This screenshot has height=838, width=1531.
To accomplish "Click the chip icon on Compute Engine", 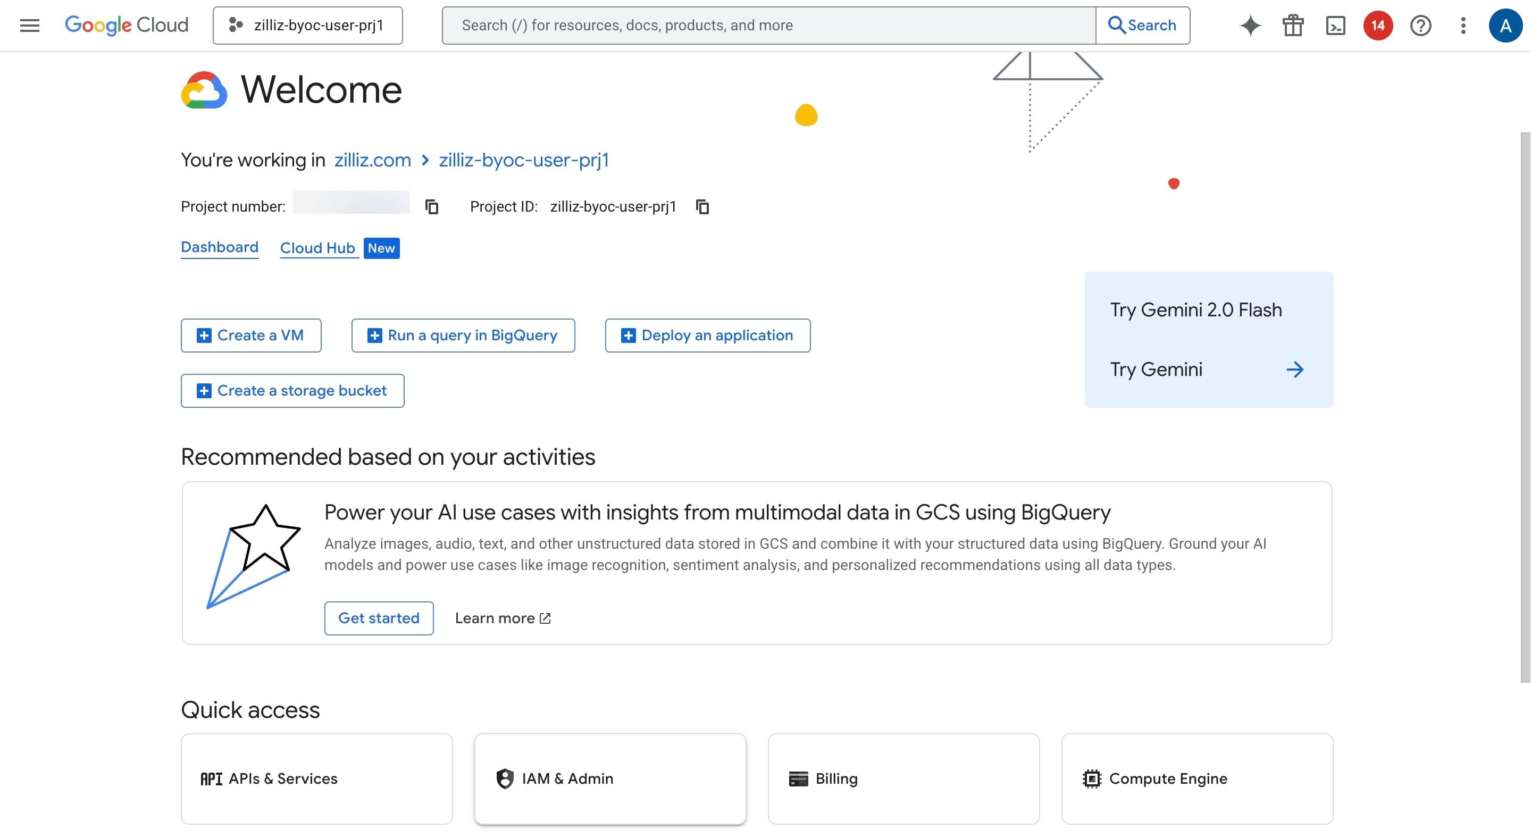I will coord(1092,778).
